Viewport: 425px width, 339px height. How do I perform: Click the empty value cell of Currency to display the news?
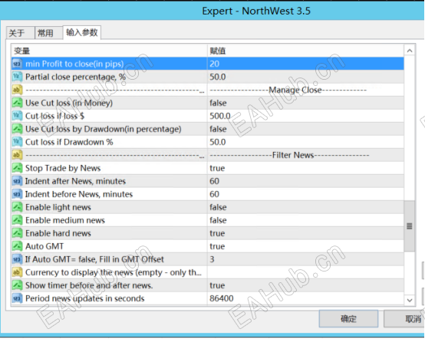click(306, 272)
